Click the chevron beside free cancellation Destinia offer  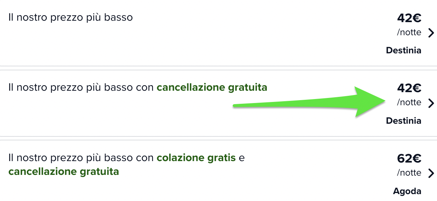point(431,103)
